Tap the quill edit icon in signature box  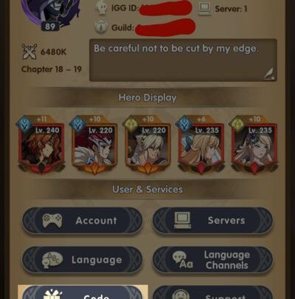[269, 74]
